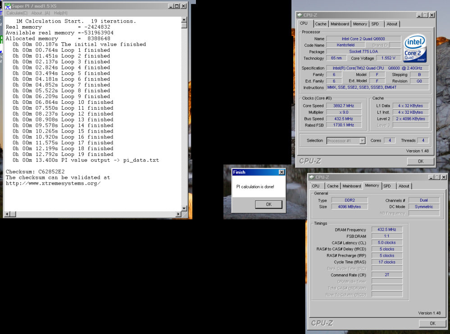Click the 1:1 FSB:DRAM ratio value

[x=387, y=236]
